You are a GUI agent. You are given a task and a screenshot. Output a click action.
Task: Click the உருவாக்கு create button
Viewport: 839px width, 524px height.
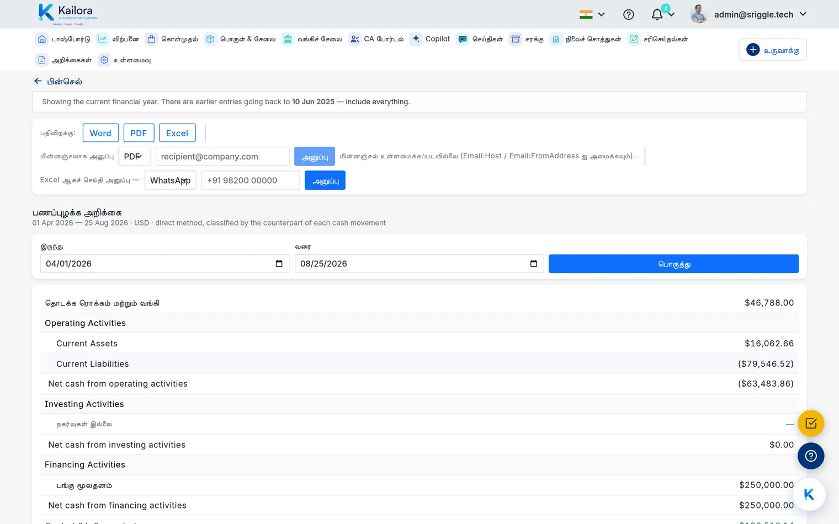(x=773, y=50)
